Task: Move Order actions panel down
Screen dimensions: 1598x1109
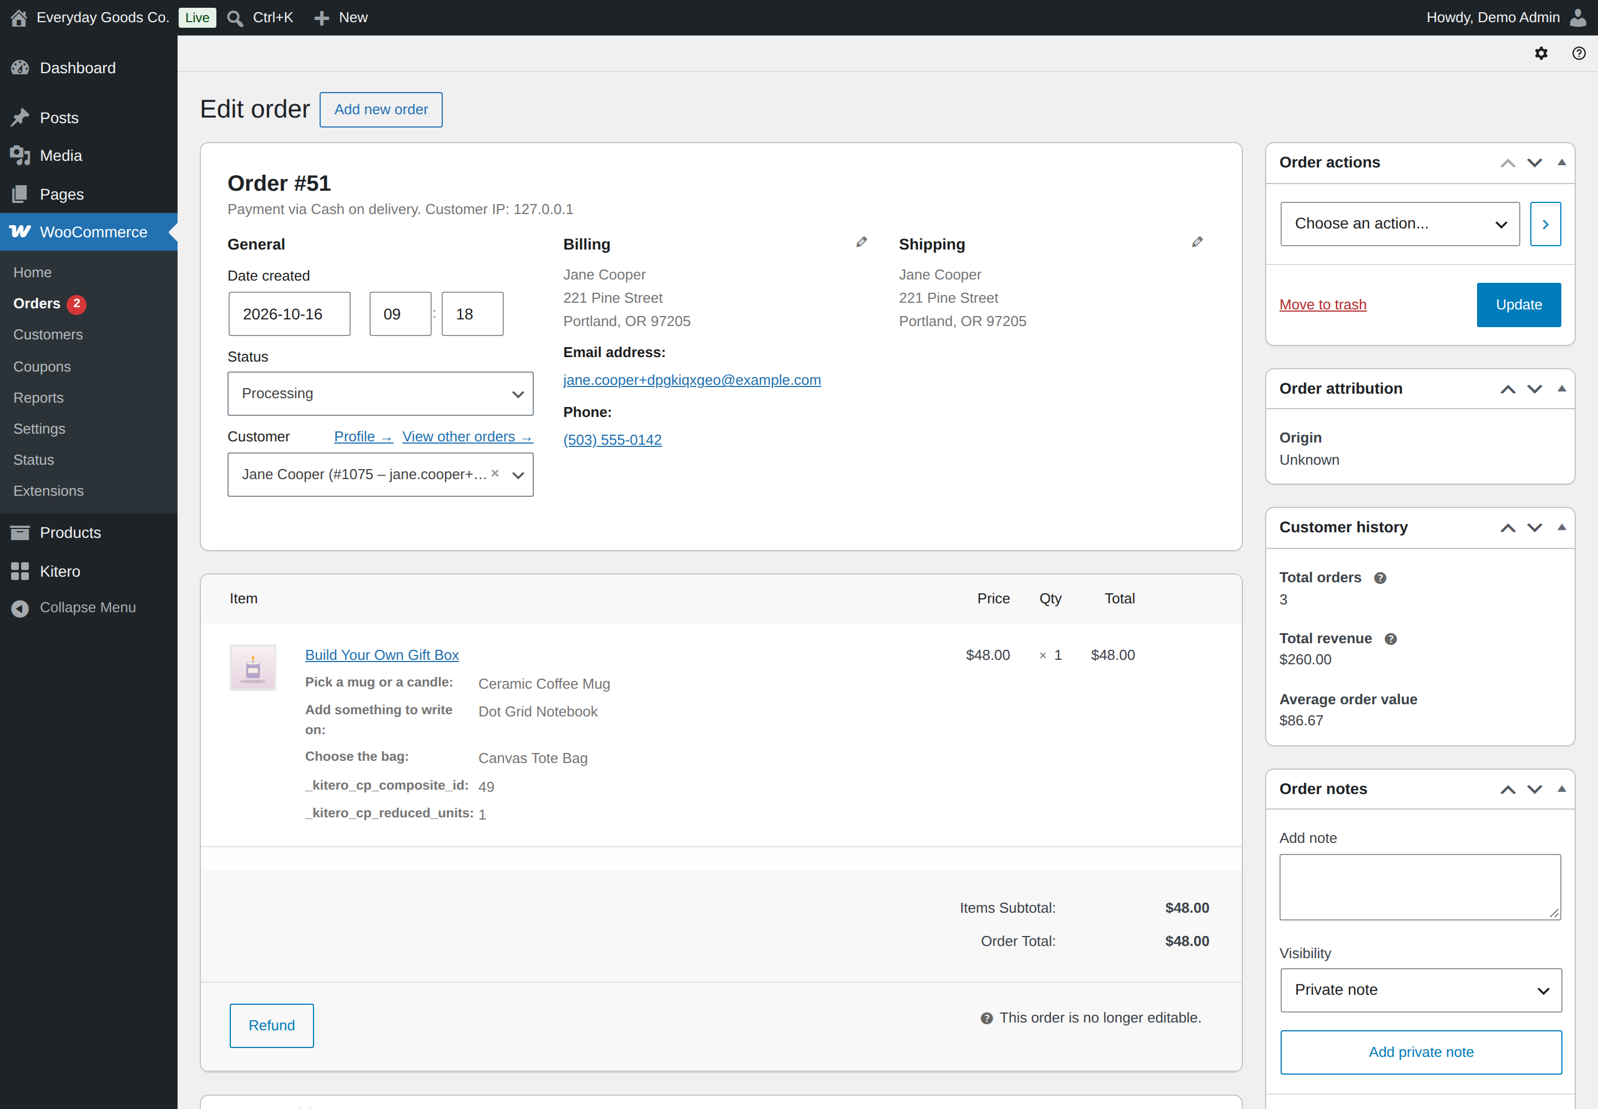Action: 1535,162
